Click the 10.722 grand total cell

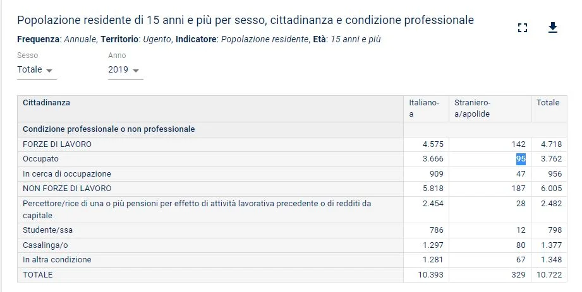(549, 275)
